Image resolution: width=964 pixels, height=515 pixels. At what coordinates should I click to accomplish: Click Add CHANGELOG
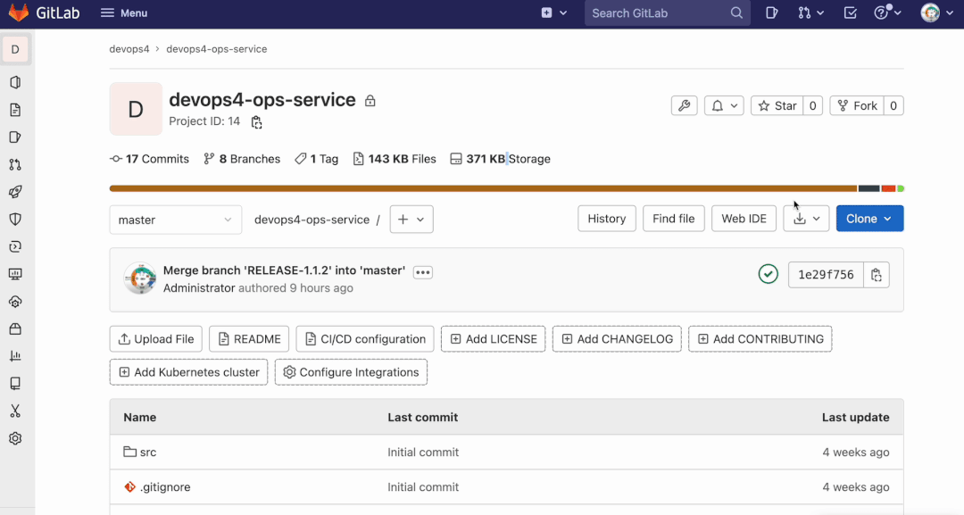[618, 339]
